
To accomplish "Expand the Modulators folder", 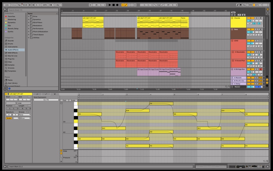I will coord(29,26).
